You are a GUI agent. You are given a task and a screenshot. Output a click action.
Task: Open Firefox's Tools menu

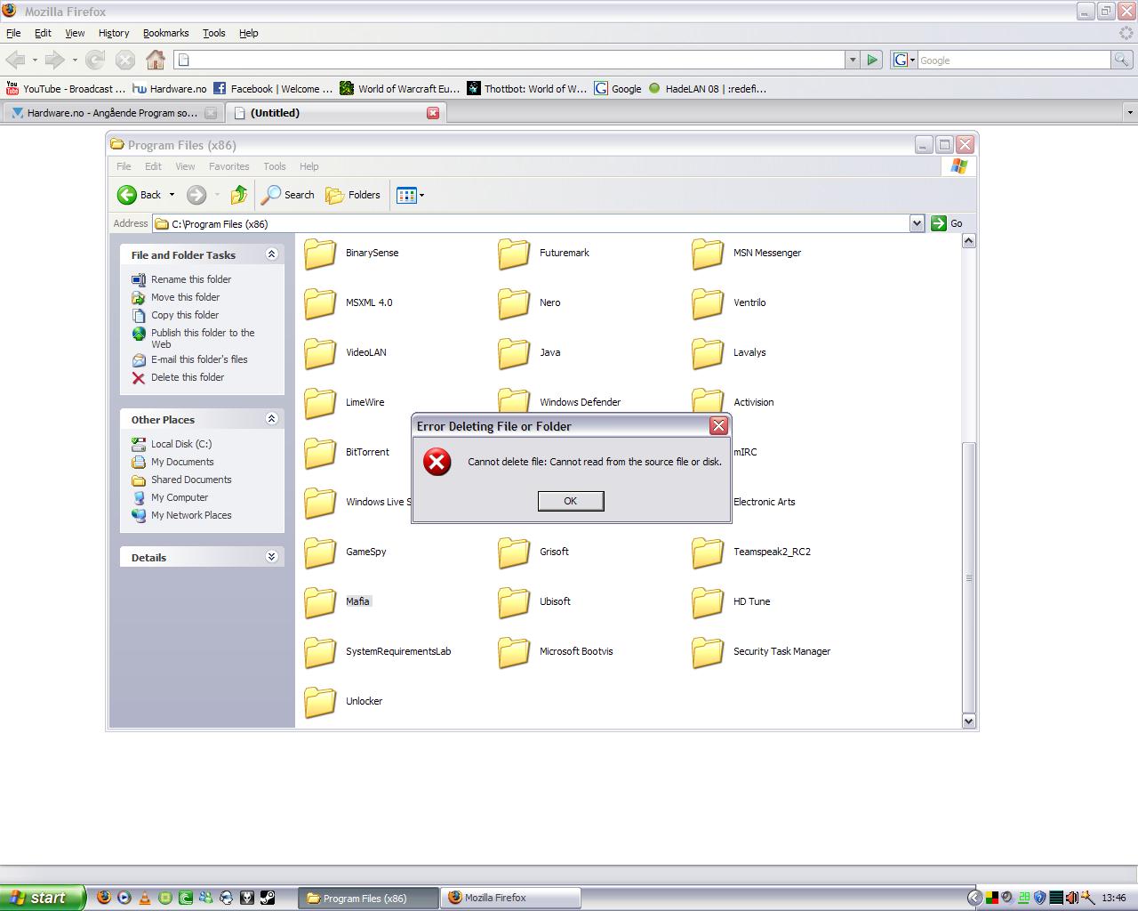click(214, 33)
